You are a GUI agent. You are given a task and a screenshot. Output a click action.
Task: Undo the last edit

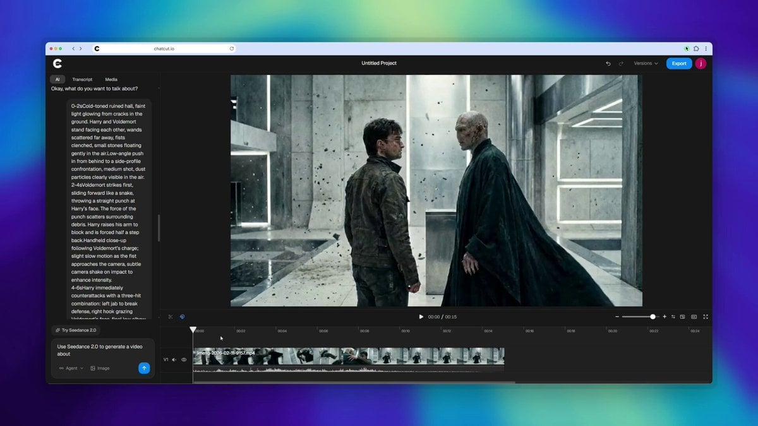click(x=608, y=64)
